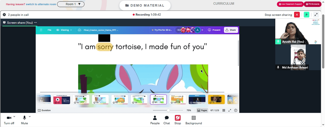Expand microphone options chevron
Viewport: 325px width, 127px height.
pyautogui.click(x=30, y=117)
